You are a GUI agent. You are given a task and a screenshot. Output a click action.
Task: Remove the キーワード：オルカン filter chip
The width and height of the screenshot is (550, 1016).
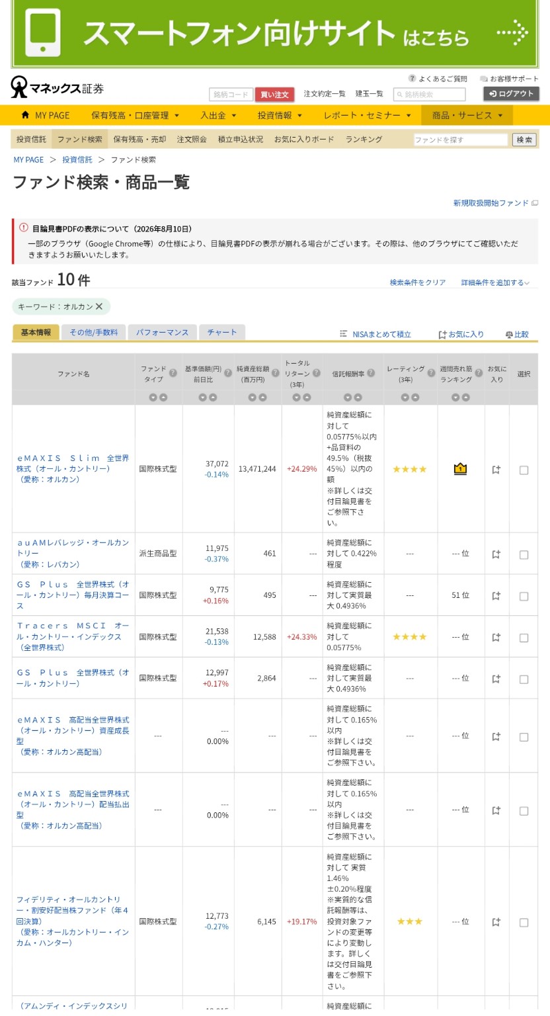(x=99, y=306)
